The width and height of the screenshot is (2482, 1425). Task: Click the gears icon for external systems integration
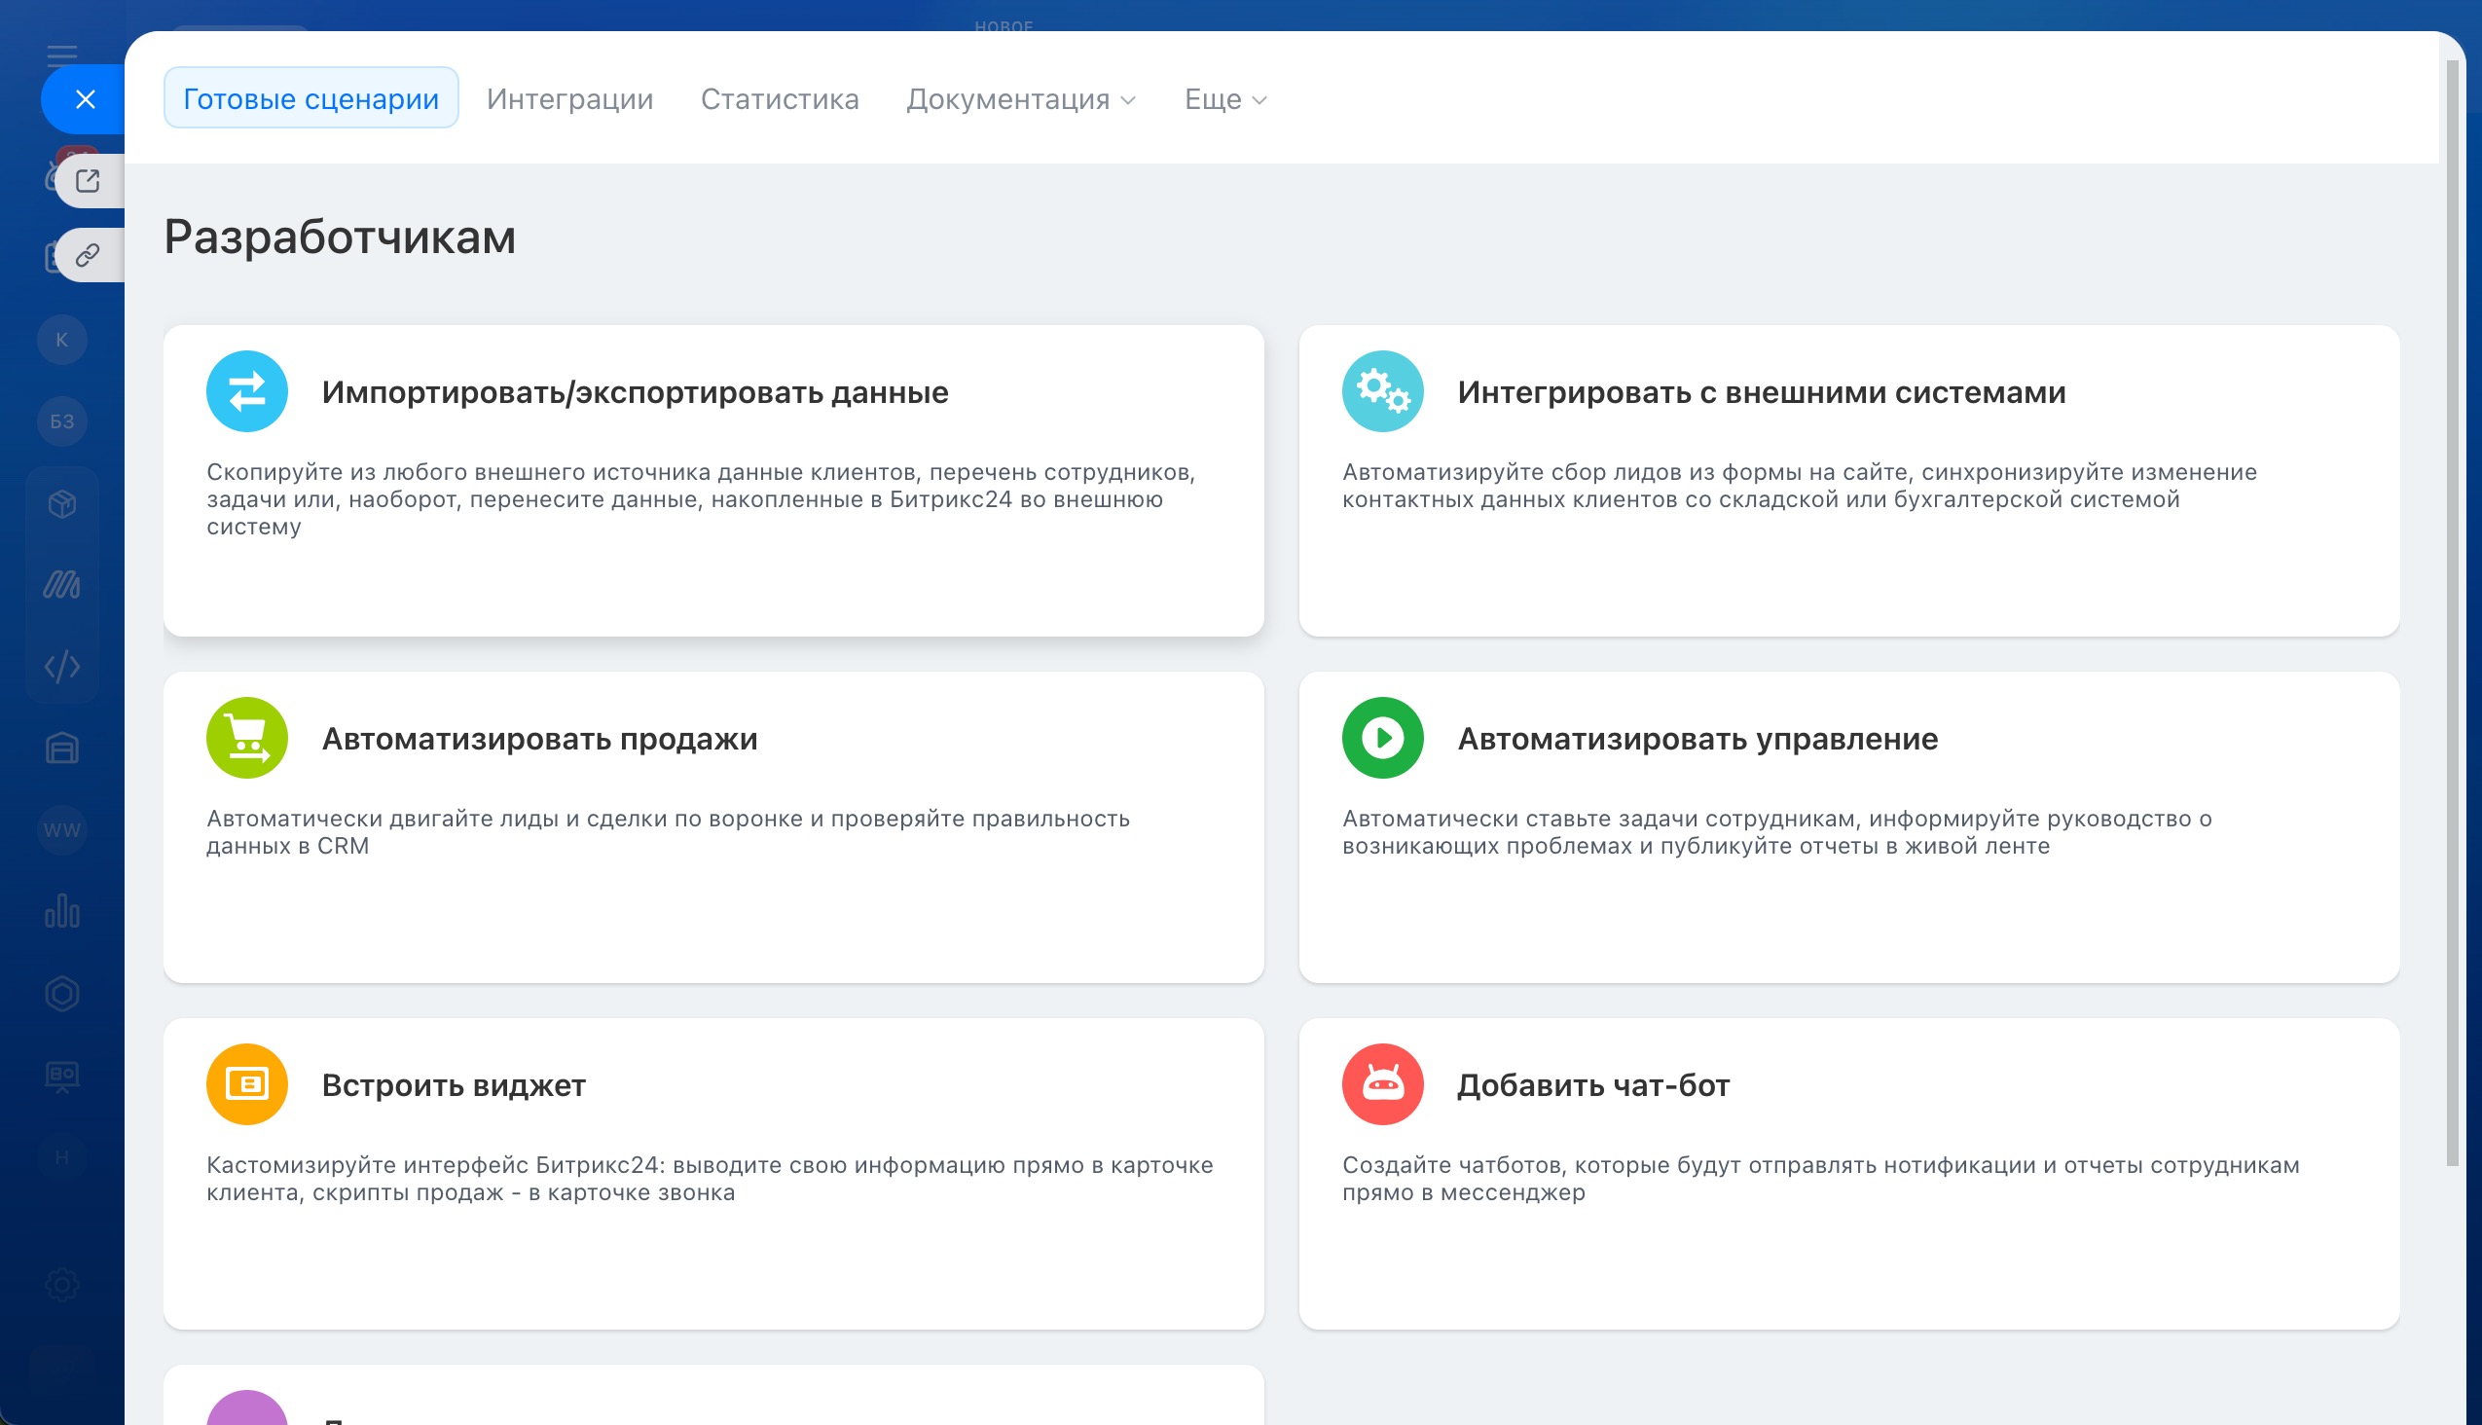click(1382, 391)
